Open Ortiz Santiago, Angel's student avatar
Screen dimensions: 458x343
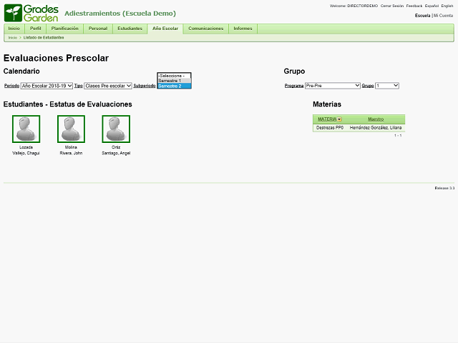(x=116, y=129)
